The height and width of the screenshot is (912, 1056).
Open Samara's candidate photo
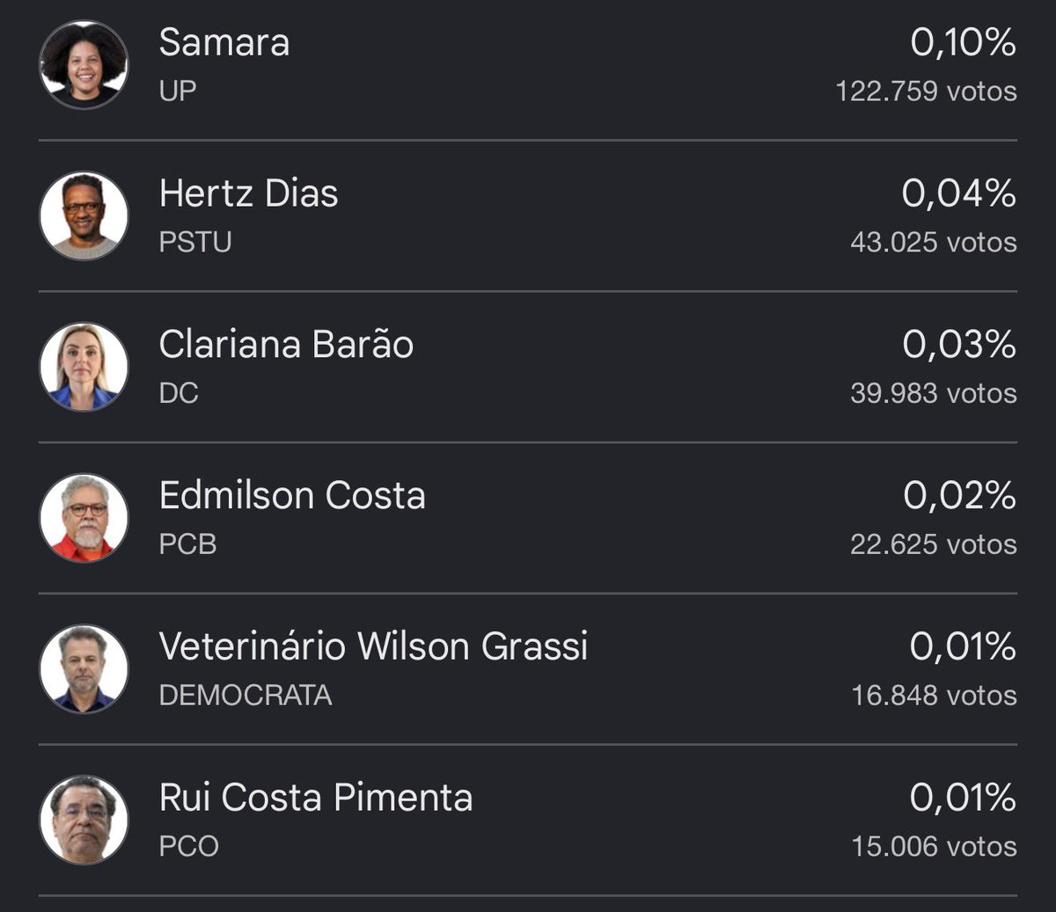pyautogui.click(x=84, y=65)
